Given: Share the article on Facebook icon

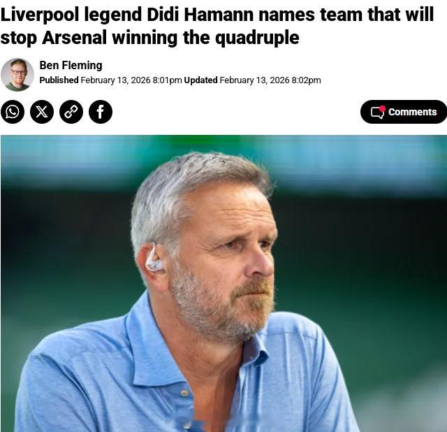Looking at the screenshot, I should pyautogui.click(x=101, y=112).
